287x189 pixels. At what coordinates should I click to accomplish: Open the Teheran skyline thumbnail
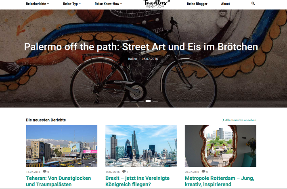coord(61,146)
